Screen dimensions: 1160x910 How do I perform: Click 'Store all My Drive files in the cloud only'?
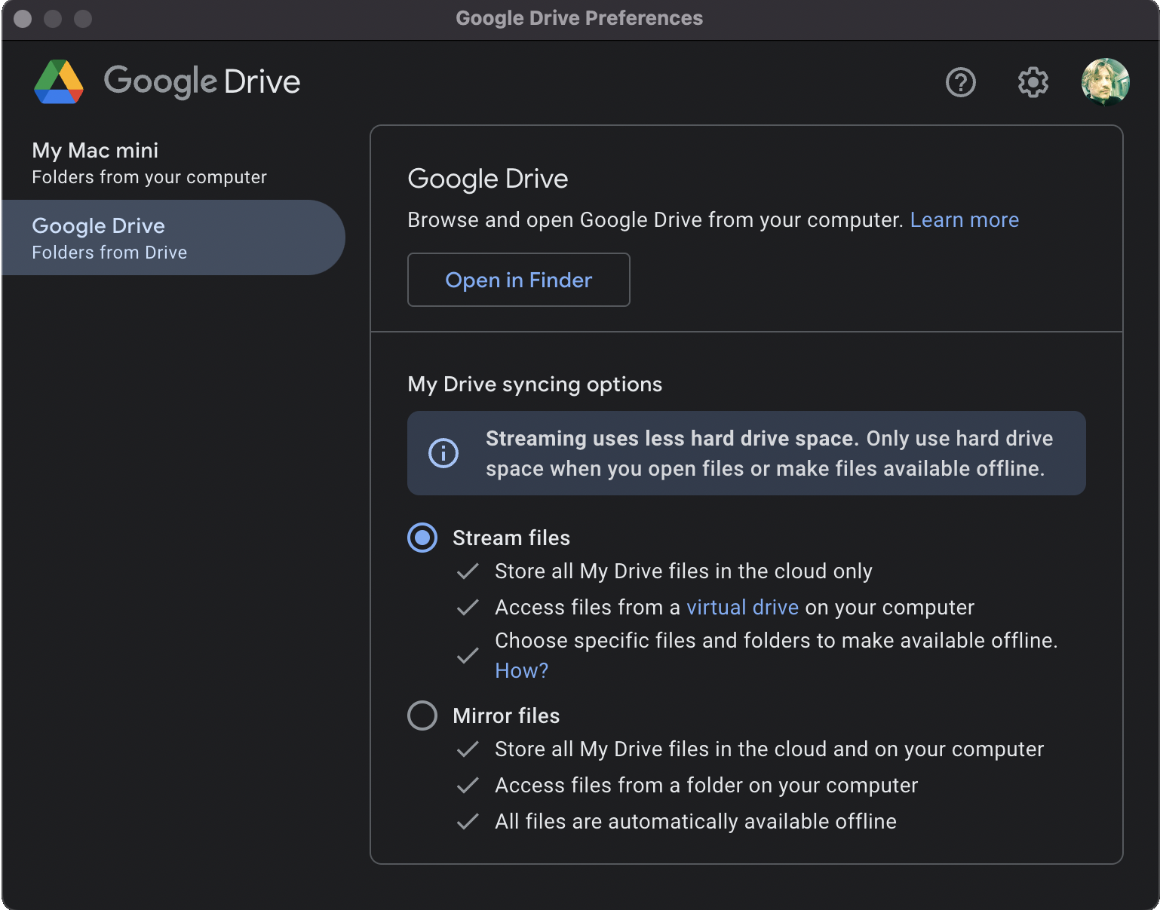[x=683, y=571]
